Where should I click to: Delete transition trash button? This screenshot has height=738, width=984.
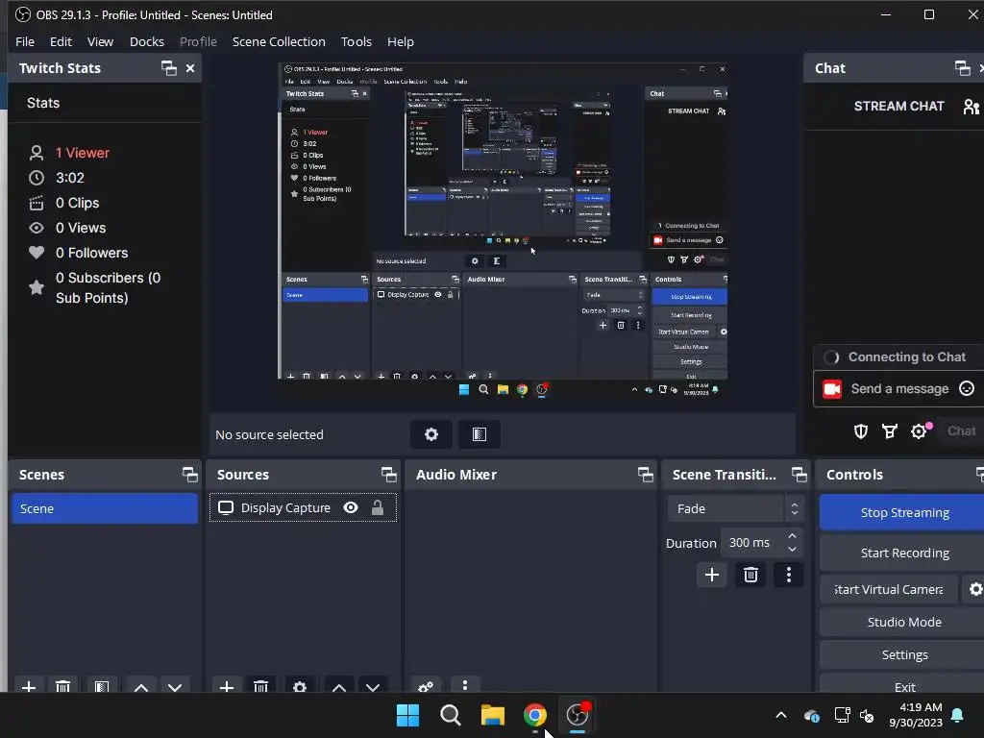click(x=750, y=575)
